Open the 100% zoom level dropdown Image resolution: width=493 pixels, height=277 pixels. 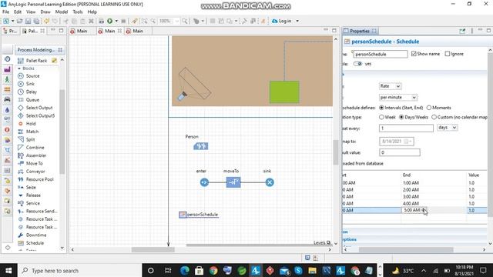[176, 21]
